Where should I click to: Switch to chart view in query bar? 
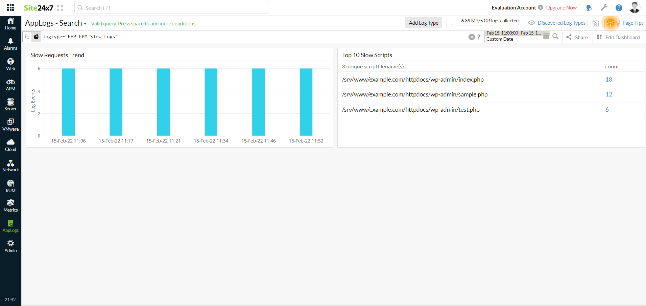(36, 37)
